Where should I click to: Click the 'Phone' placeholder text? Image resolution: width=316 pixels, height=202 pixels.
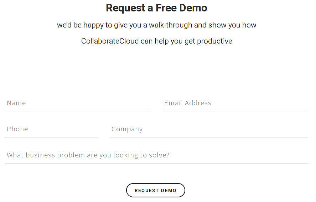tap(17, 129)
